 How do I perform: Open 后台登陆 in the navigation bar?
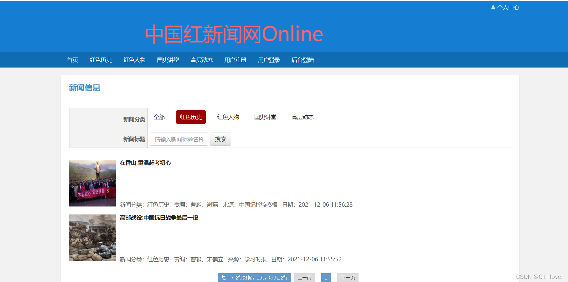[303, 60]
